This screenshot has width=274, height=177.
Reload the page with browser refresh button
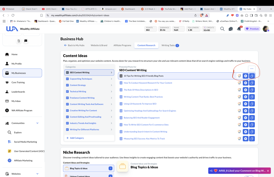point(13,15)
